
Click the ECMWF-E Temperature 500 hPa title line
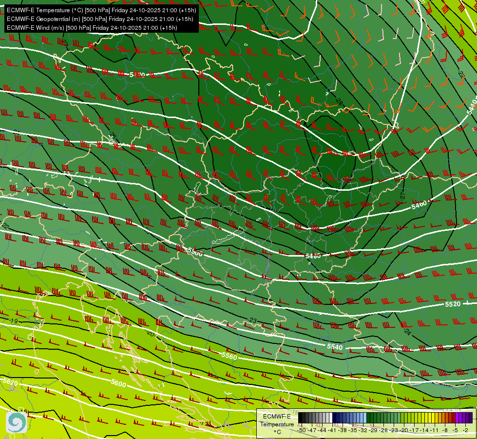coord(101,10)
